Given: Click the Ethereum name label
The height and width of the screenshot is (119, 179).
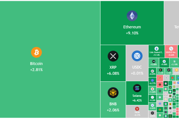Looking at the screenshot, I should point(132,27).
